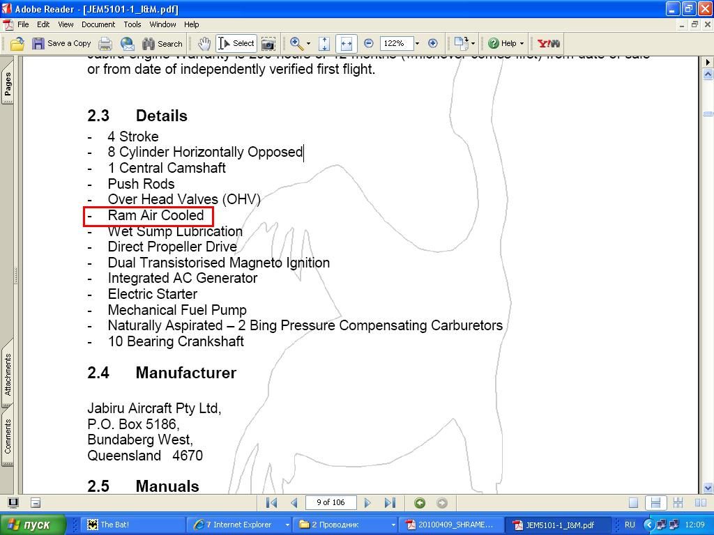Click the '2.4 Manufacturer' heading
Image resolution: width=714 pixels, height=535 pixels.
coord(162,373)
